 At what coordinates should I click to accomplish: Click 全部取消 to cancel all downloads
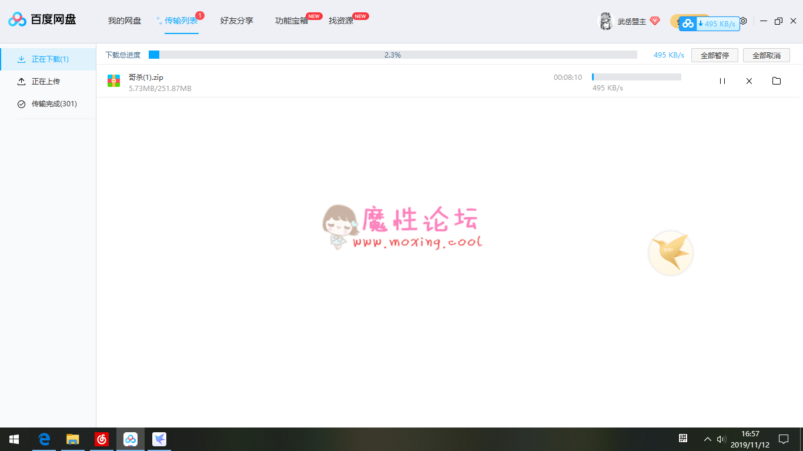(x=767, y=55)
